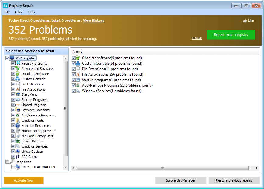Uncheck File Associations results checkbox (296 problems)
Screen dimensions: 264x189
coord(73,74)
